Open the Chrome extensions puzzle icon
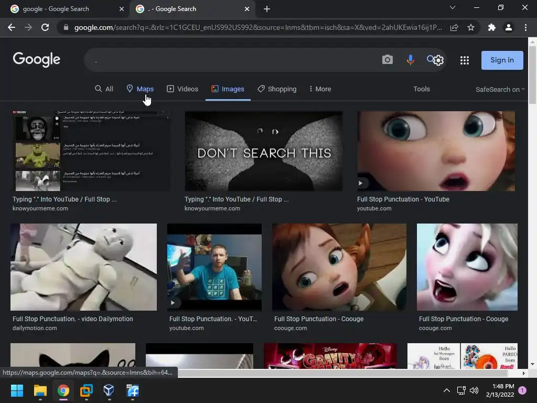 [x=492, y=27]
